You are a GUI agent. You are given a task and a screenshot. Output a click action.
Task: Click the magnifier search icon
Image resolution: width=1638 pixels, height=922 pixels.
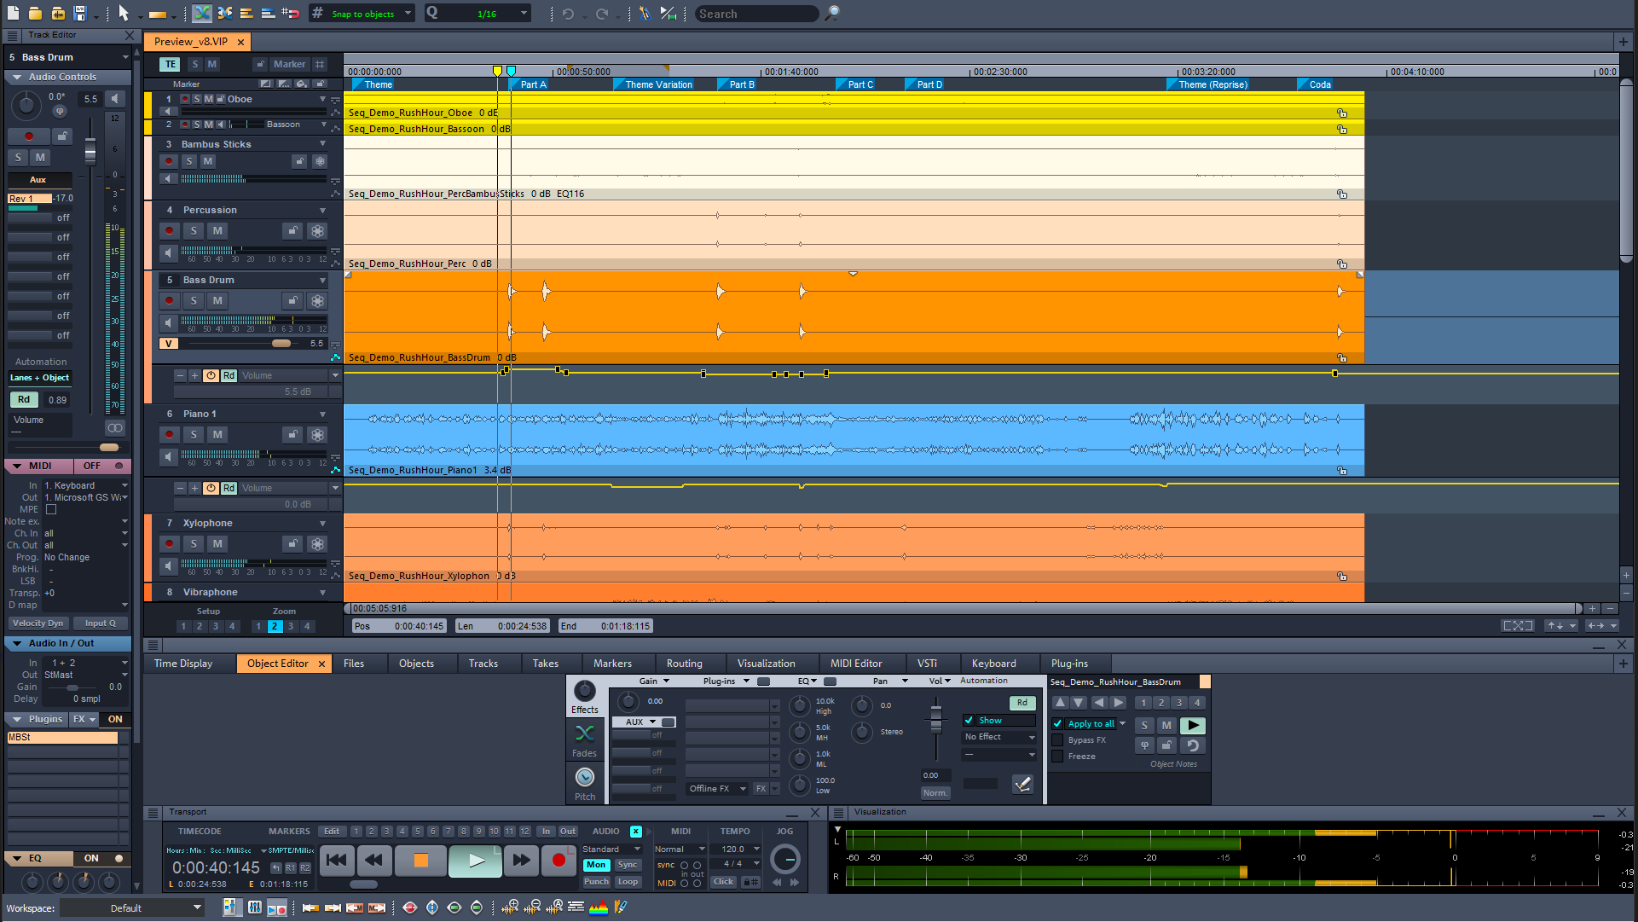832,13
